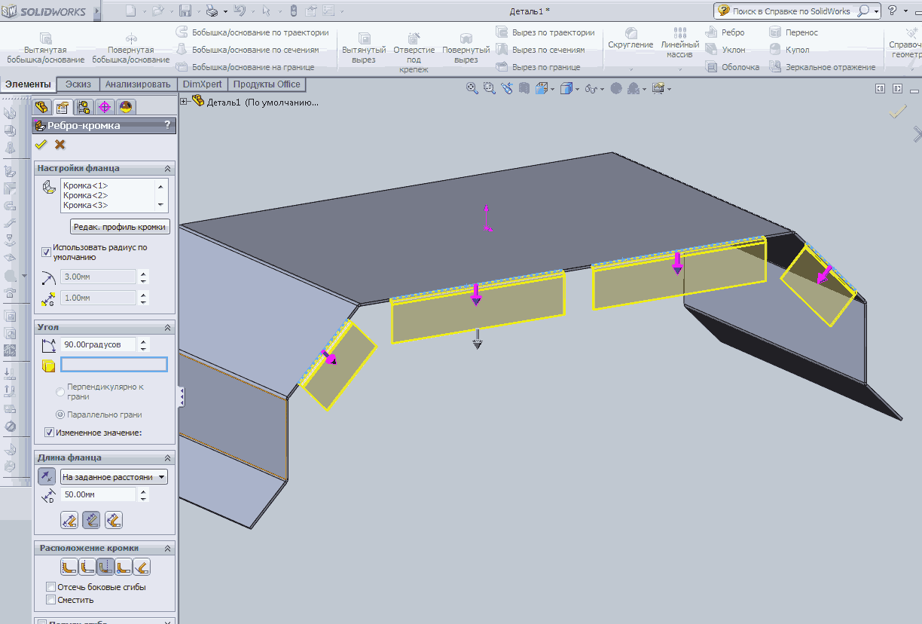922x624 pixels.
Task: Save the part with the floppy icon
Action: point(185,11)
